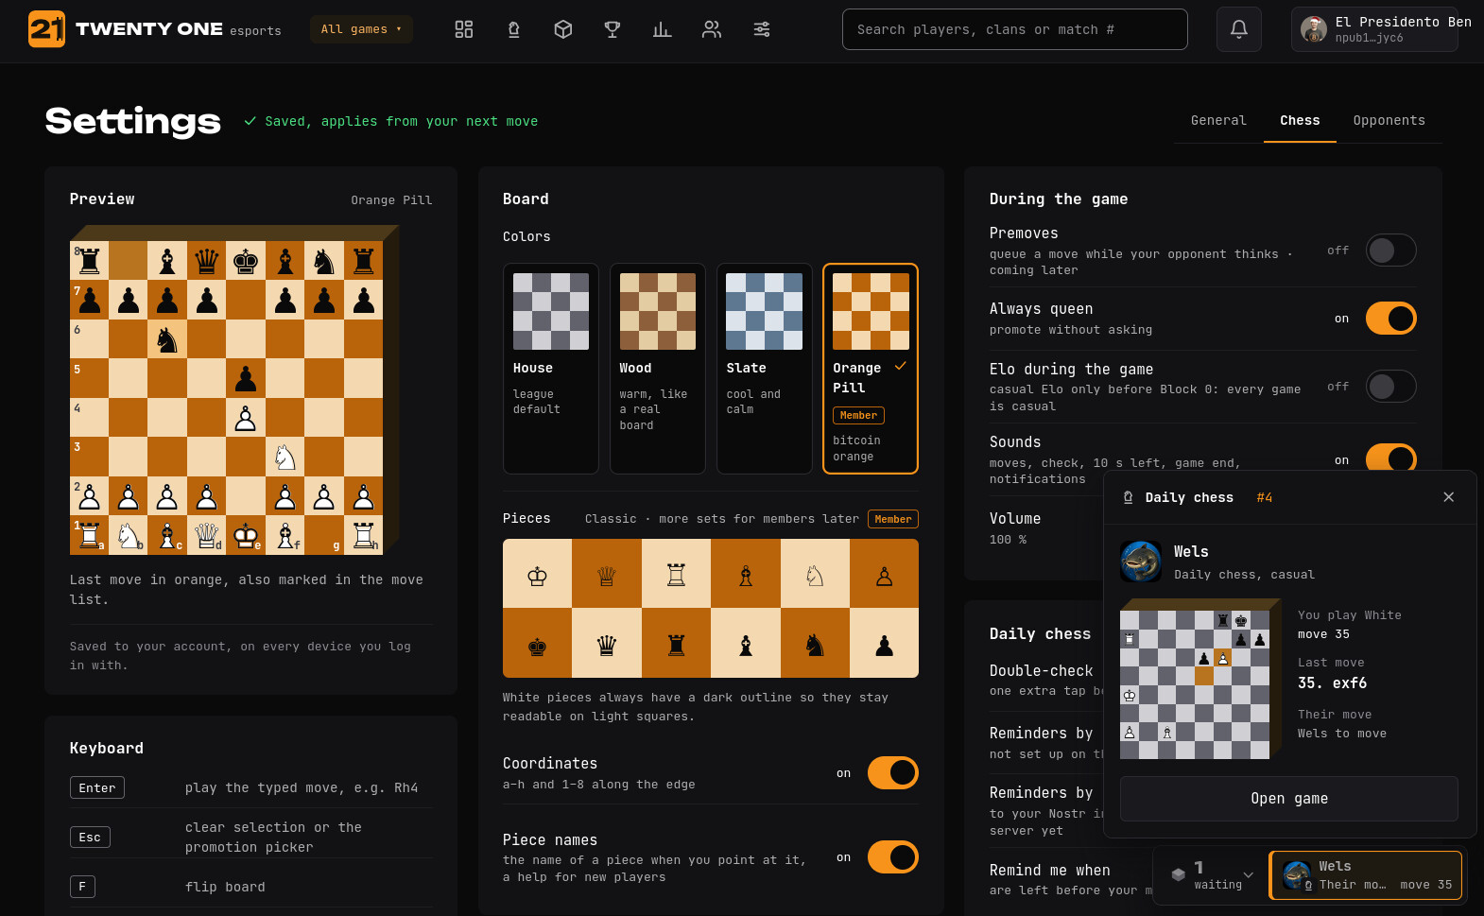The height and width of the screenshot is (916, 1484).
Task: Click the Volume 100 % value
Action: click(1008, 540)
